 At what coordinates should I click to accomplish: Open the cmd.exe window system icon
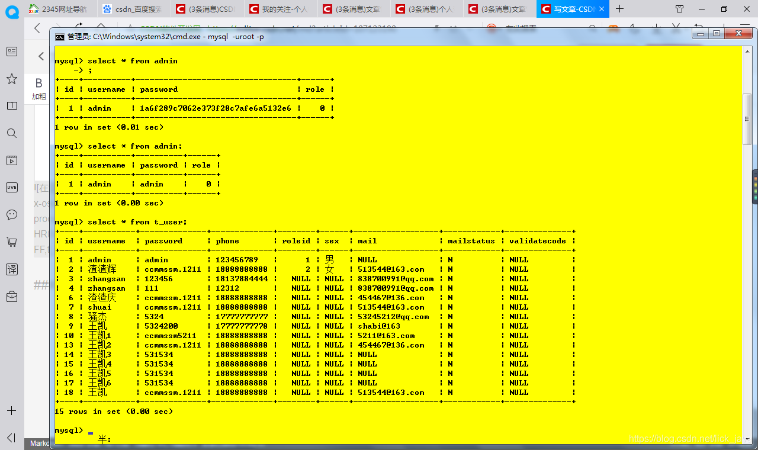coord(60,37)
